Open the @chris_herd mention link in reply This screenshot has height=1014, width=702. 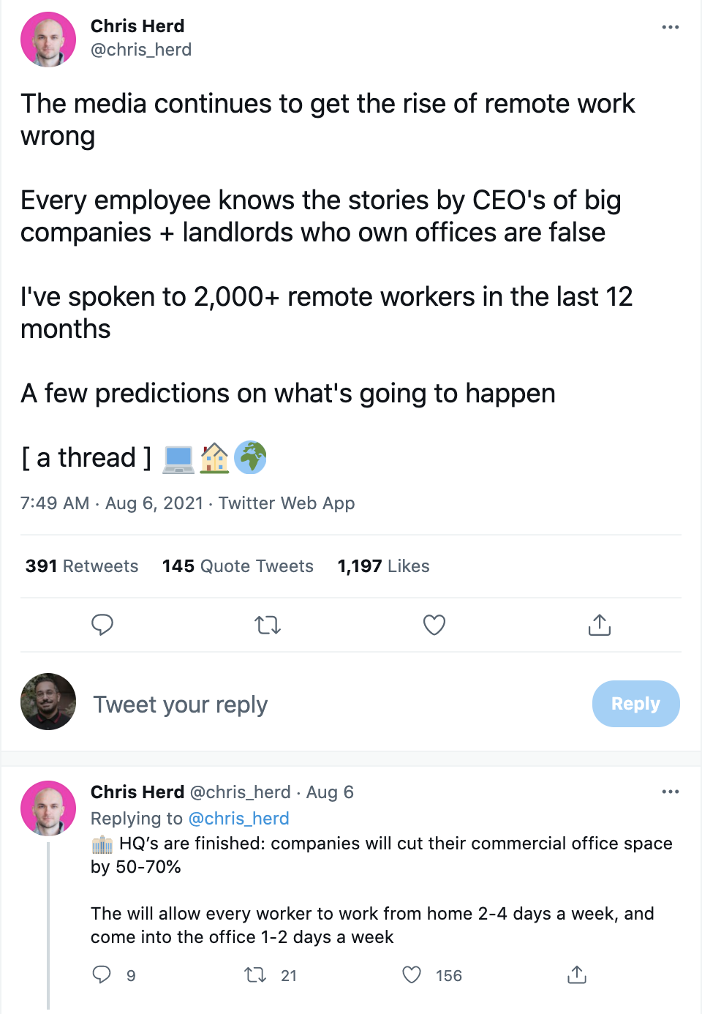[238, 819]
